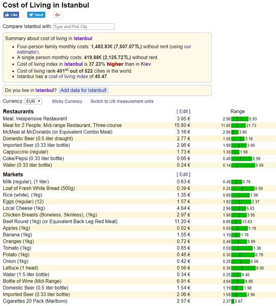Switch to US measurement units

[x=122, y=101]
